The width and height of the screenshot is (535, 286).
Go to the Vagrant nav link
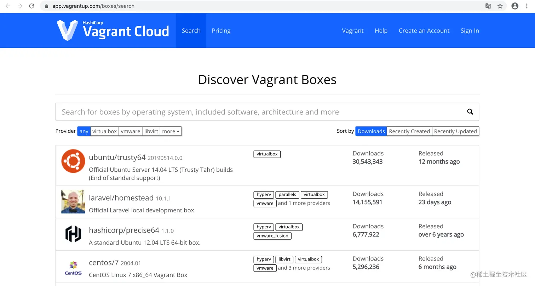tap(353, 31)
